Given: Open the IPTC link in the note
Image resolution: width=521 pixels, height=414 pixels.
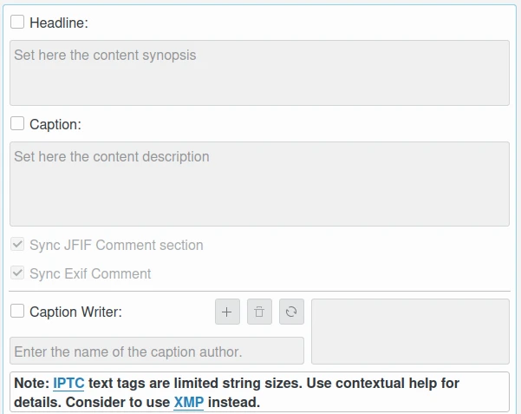Looking at the screenshot, I should click(68, 383).
